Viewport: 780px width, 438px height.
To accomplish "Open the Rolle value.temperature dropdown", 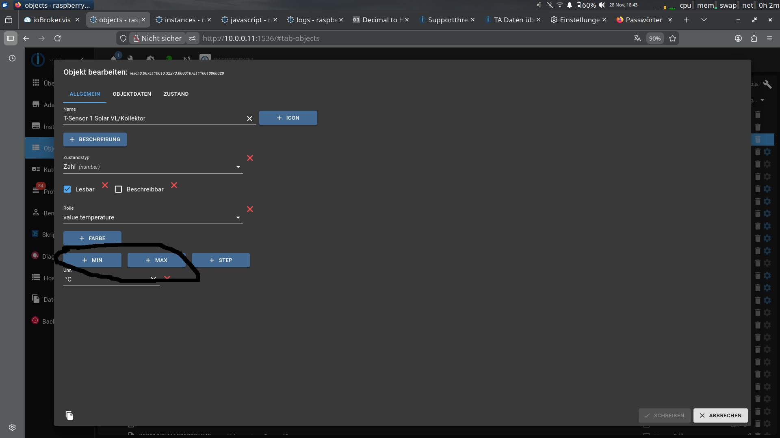I will [x=238, y=218].
